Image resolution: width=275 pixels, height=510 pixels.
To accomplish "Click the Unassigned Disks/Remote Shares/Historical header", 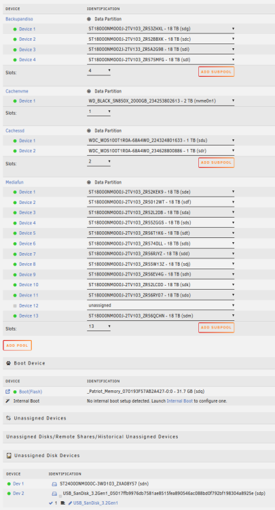I will [x=92, y=437].
